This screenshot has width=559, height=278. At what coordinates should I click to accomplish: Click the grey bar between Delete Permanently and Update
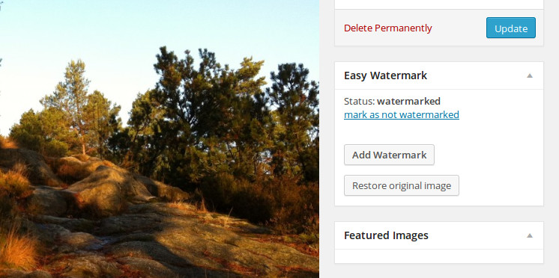pos(459,28)
